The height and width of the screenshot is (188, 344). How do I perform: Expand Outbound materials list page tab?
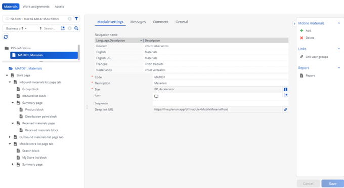tap(10, 137)
